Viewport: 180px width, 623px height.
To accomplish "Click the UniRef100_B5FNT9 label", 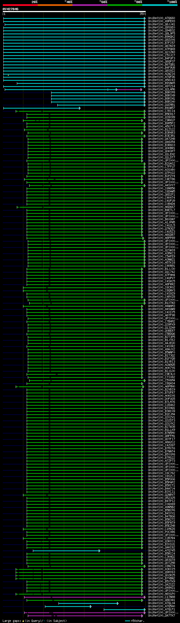I will 161,523.
